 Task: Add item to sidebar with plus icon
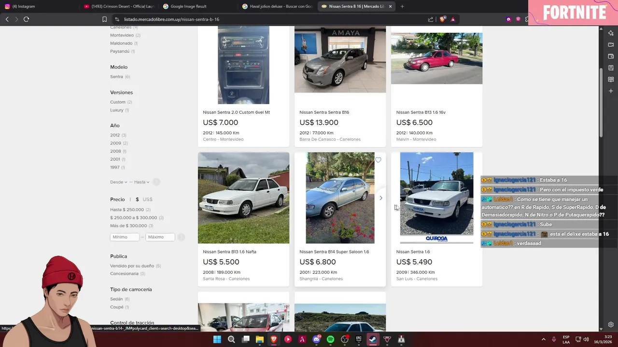[611, 91]
